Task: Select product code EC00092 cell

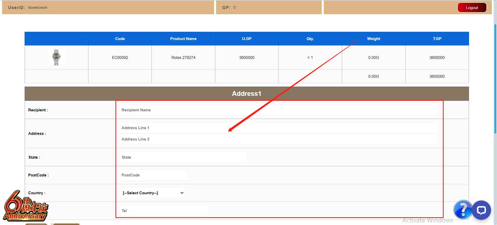Action: click(x=120, y=58)
